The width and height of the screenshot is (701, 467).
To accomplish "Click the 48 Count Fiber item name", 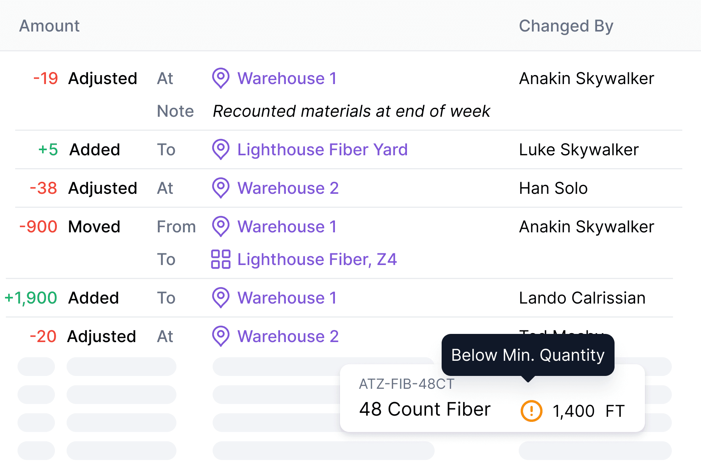I will pos(424,409).
